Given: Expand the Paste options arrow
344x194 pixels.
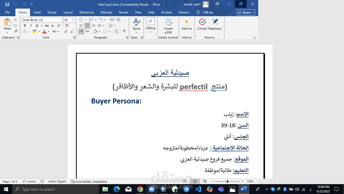Looking at the screenshot, I should [7, 32].
